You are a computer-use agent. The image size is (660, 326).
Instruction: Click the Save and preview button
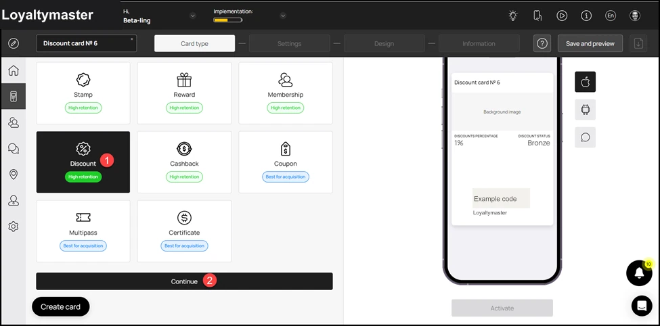[590, 43]
